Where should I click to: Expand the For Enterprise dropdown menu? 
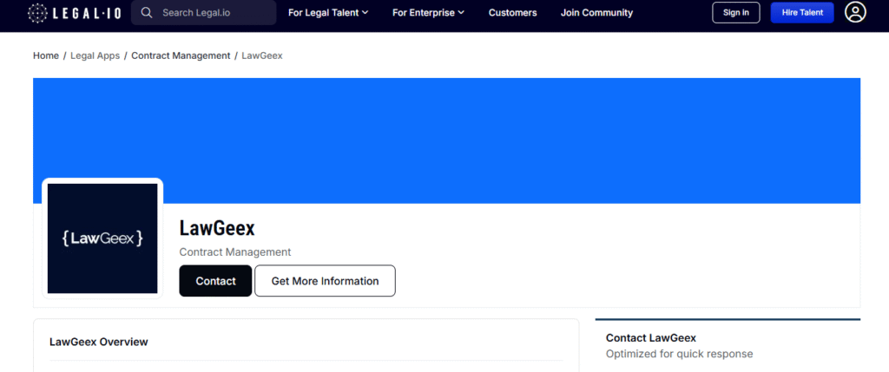(x=428, y=13)
